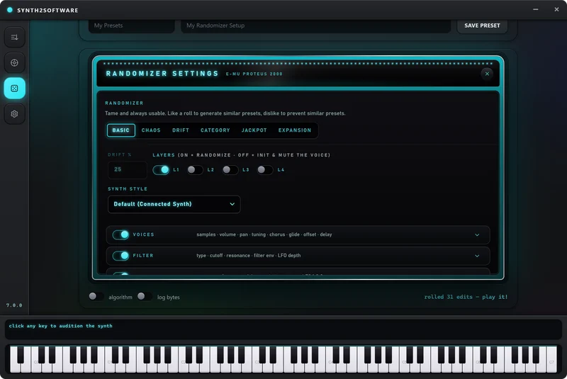Minimize the Synth2Software window
Screen dimensions: 567x379
tap(536, 9)
